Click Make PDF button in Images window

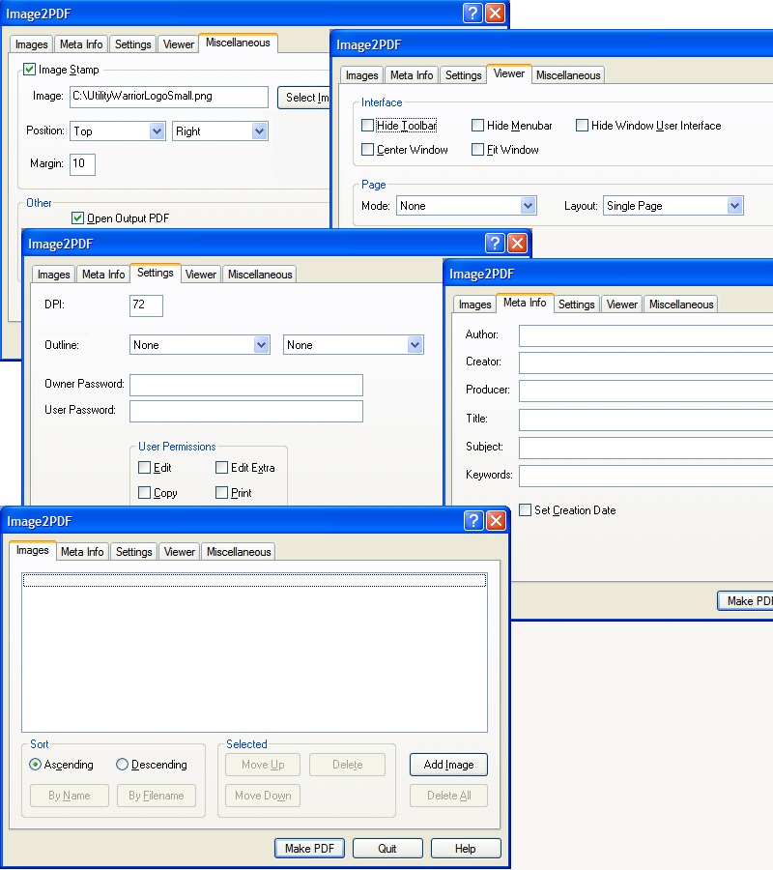pos(309,849)
